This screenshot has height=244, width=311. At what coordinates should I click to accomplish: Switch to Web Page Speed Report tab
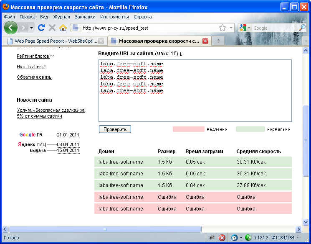[x=55, y=41]
